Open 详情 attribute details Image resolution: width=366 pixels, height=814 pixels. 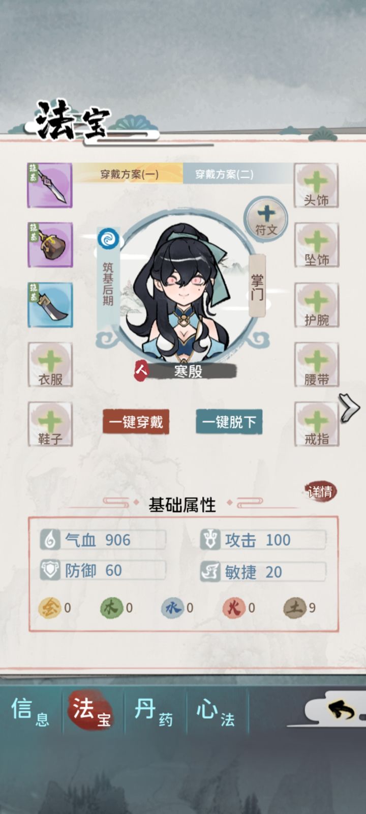(321, 491)
